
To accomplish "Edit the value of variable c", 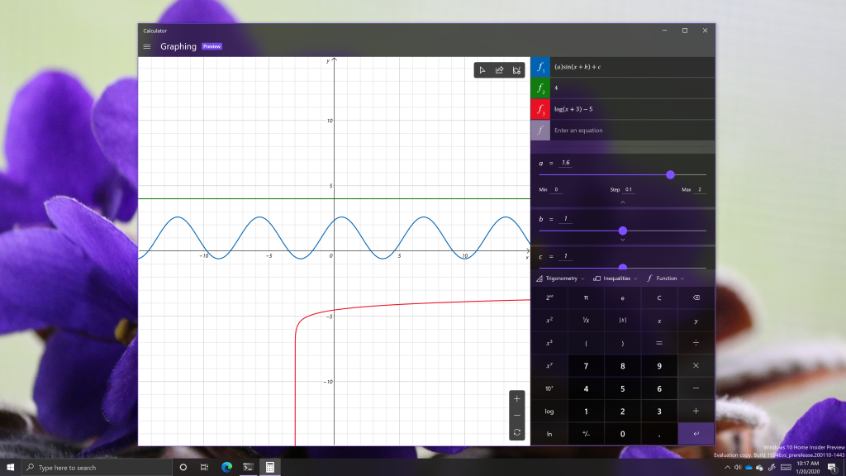I will [x=565, y=256].
